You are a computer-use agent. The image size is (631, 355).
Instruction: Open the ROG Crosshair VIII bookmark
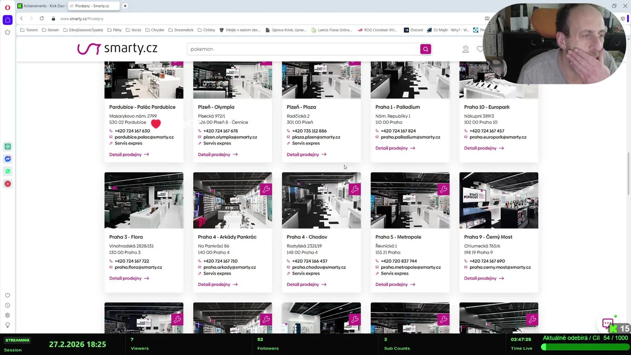377,30
